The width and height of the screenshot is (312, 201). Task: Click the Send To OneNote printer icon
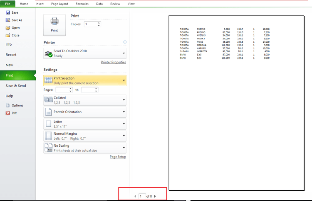(48, 53)
